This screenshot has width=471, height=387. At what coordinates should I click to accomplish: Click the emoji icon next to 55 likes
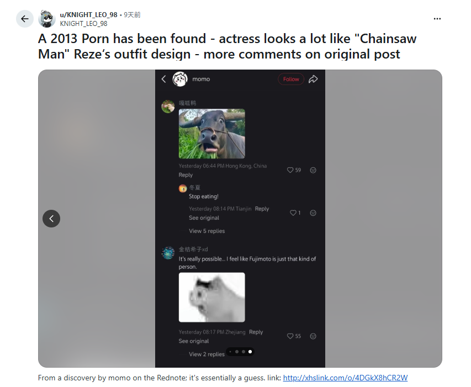(313, 336)
